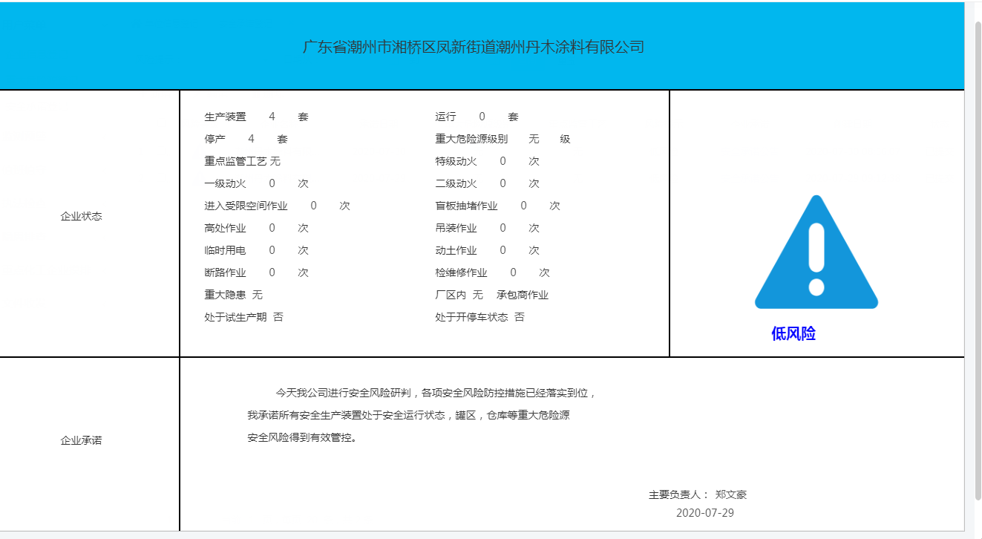Click the 生产装置 label
The height and width of the screenshot is (539, 982).
225,117
